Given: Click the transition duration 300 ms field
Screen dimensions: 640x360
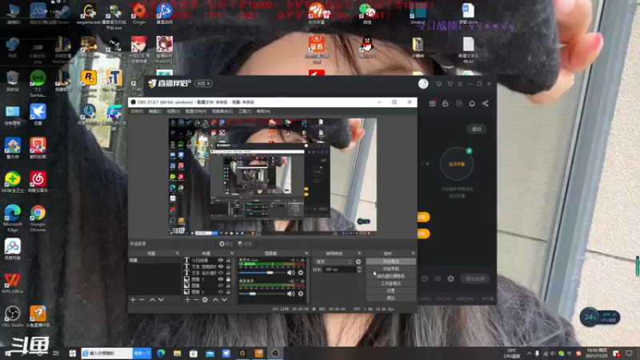Looking at the screenshot, I should (x=339, y=270).
